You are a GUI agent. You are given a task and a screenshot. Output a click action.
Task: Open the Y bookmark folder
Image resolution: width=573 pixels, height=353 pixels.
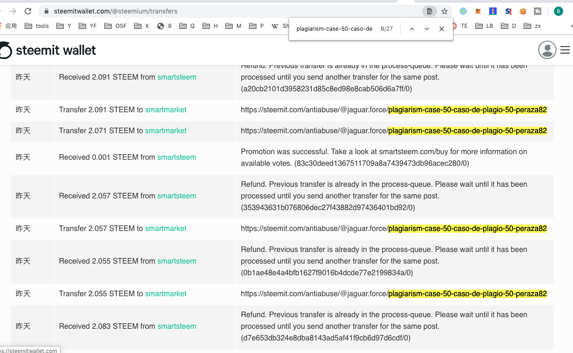[x=64, y=26]
